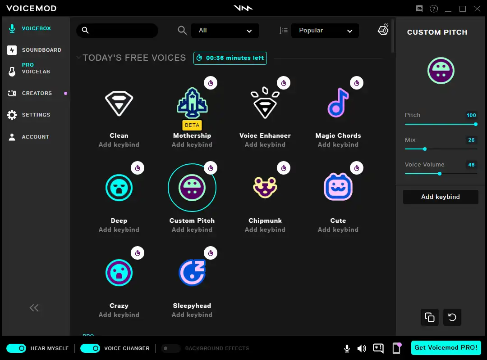Screen dimensions: 487x360
Task: Click the speaker volume icon in bottom bar
Action: tap(362, 349)
